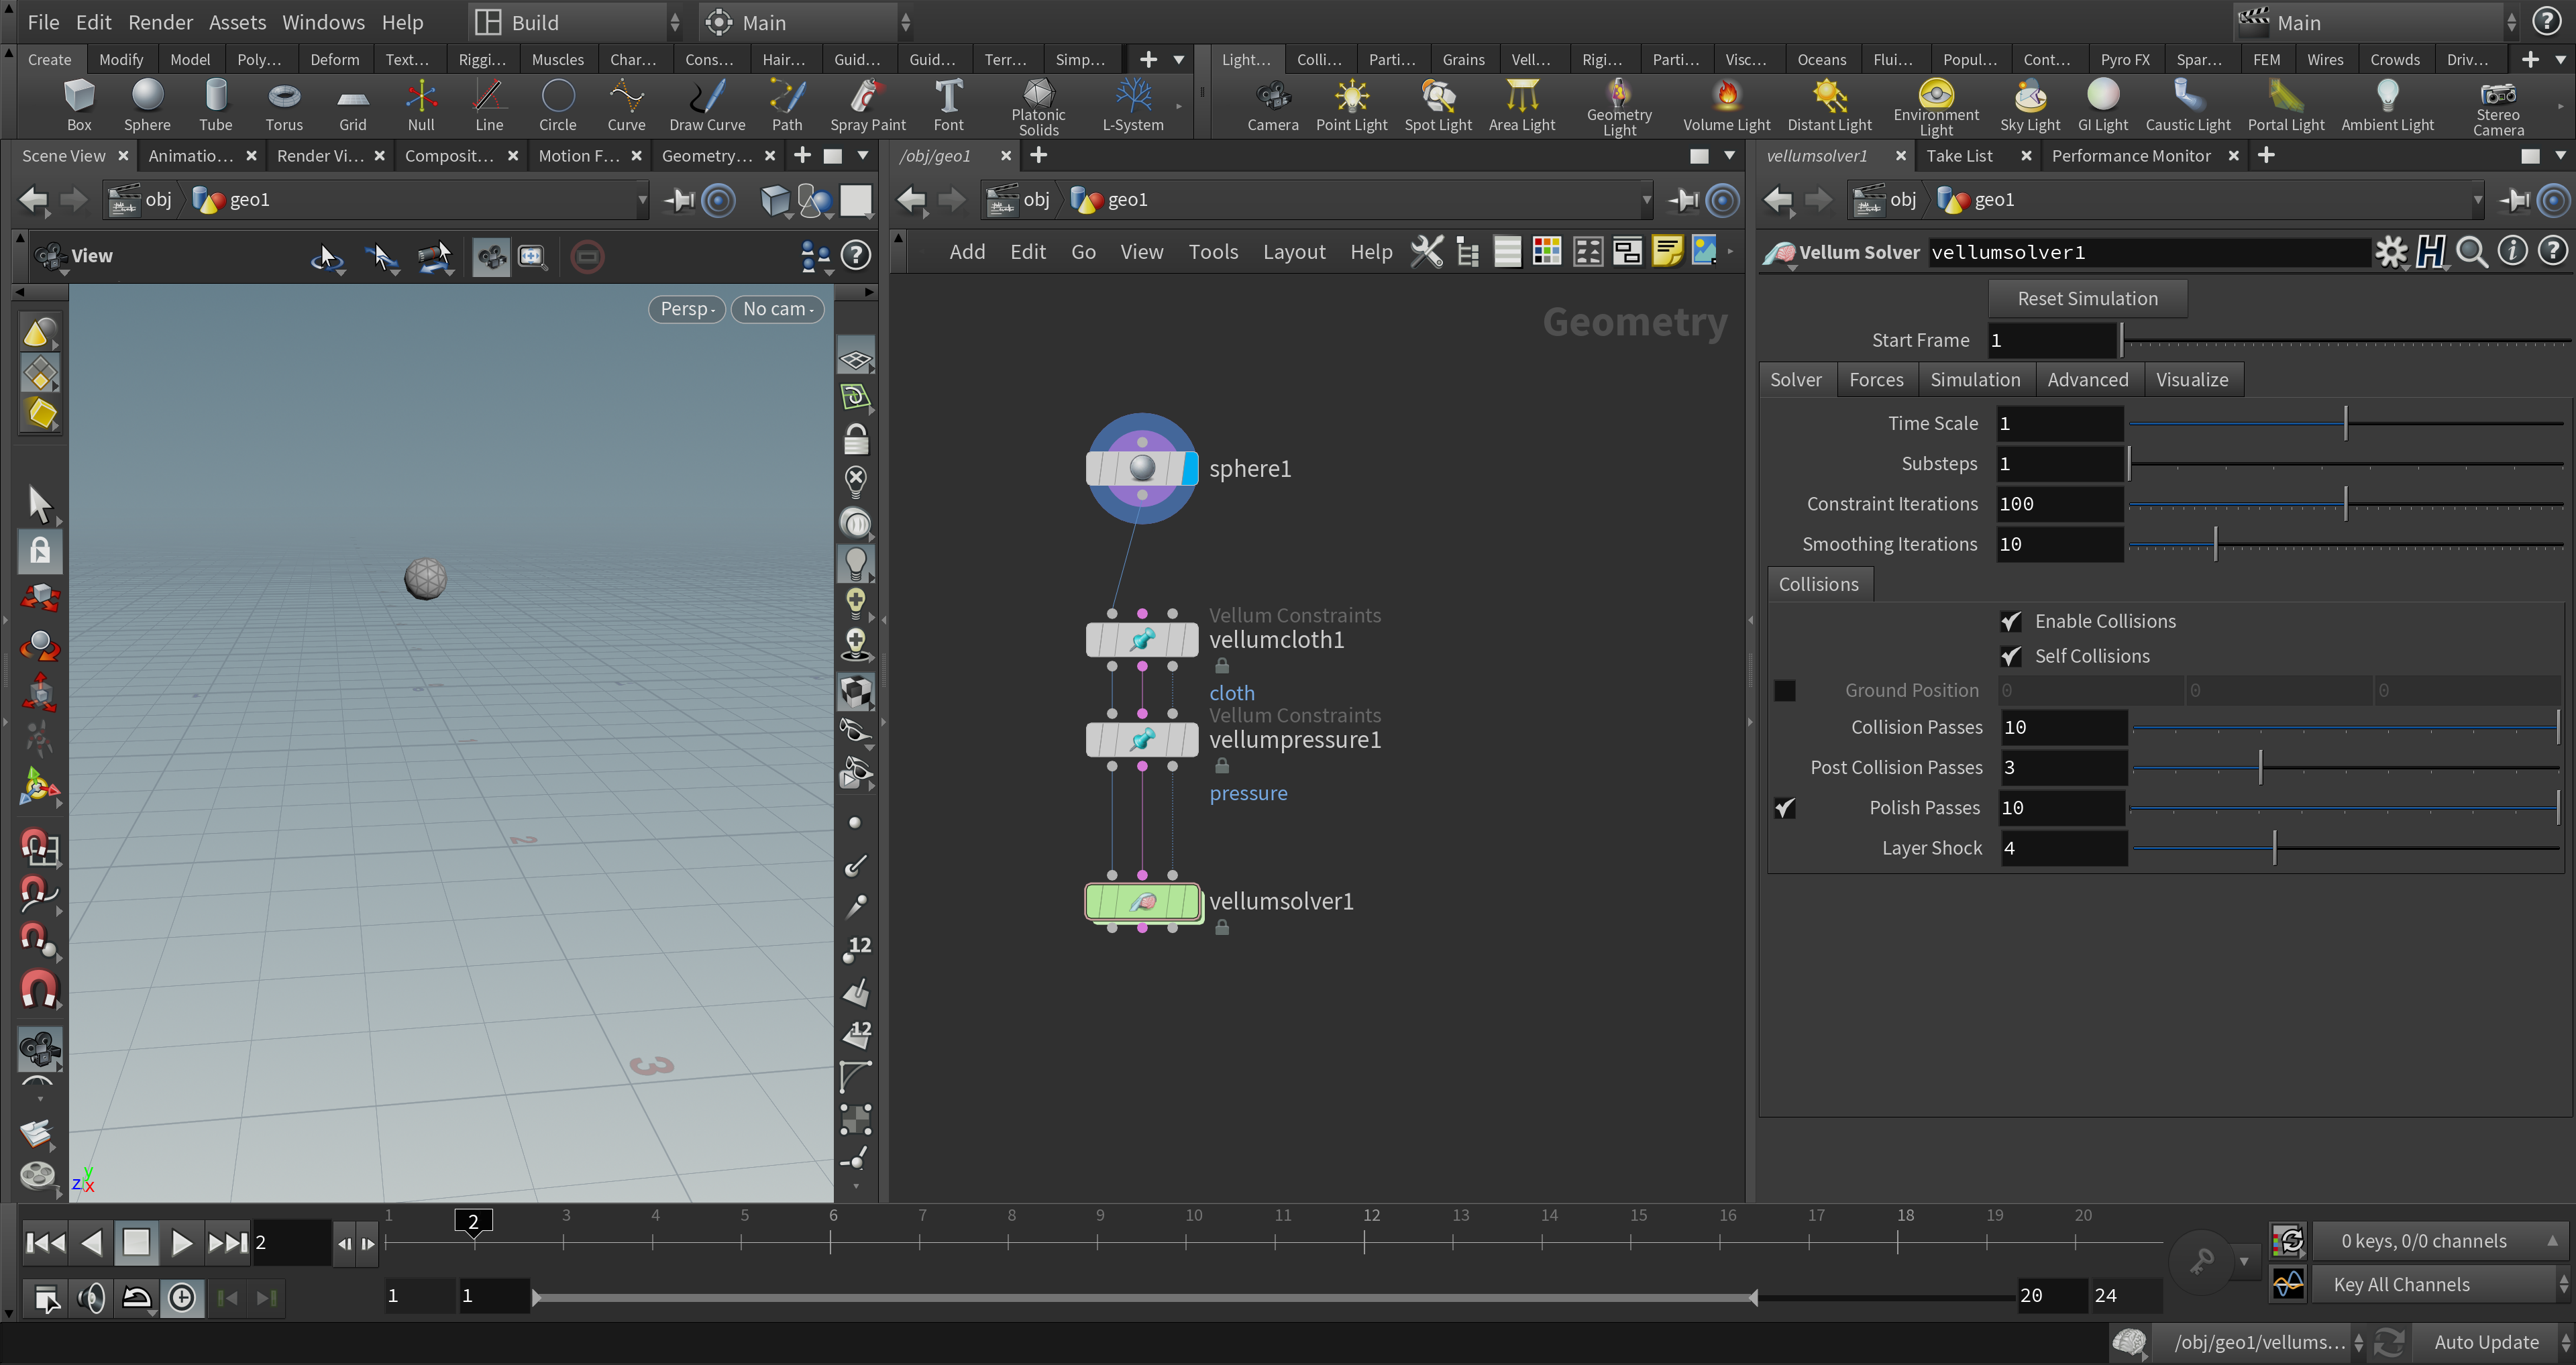Click the Auto Update button
The image size is (2576, 1365).
pos(2486,1342)
